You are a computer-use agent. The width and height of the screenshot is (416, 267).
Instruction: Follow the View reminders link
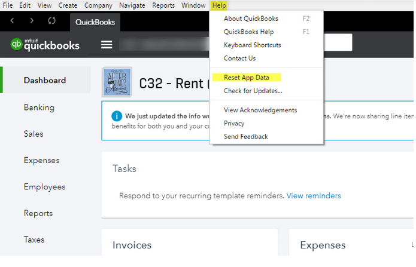(x=314, y=196)
